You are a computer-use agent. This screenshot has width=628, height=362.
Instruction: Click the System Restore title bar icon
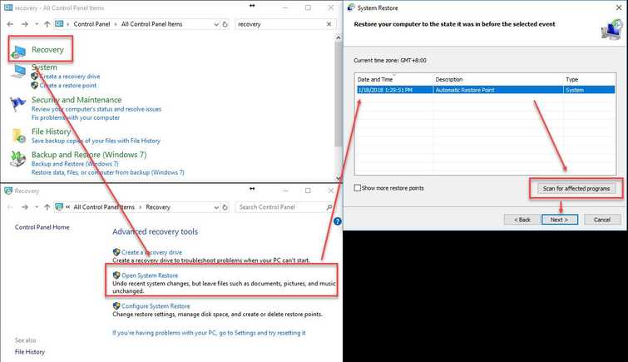351,7
